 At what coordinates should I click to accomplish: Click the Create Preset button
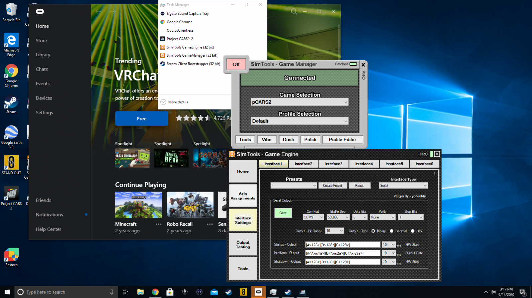[332, 186]
